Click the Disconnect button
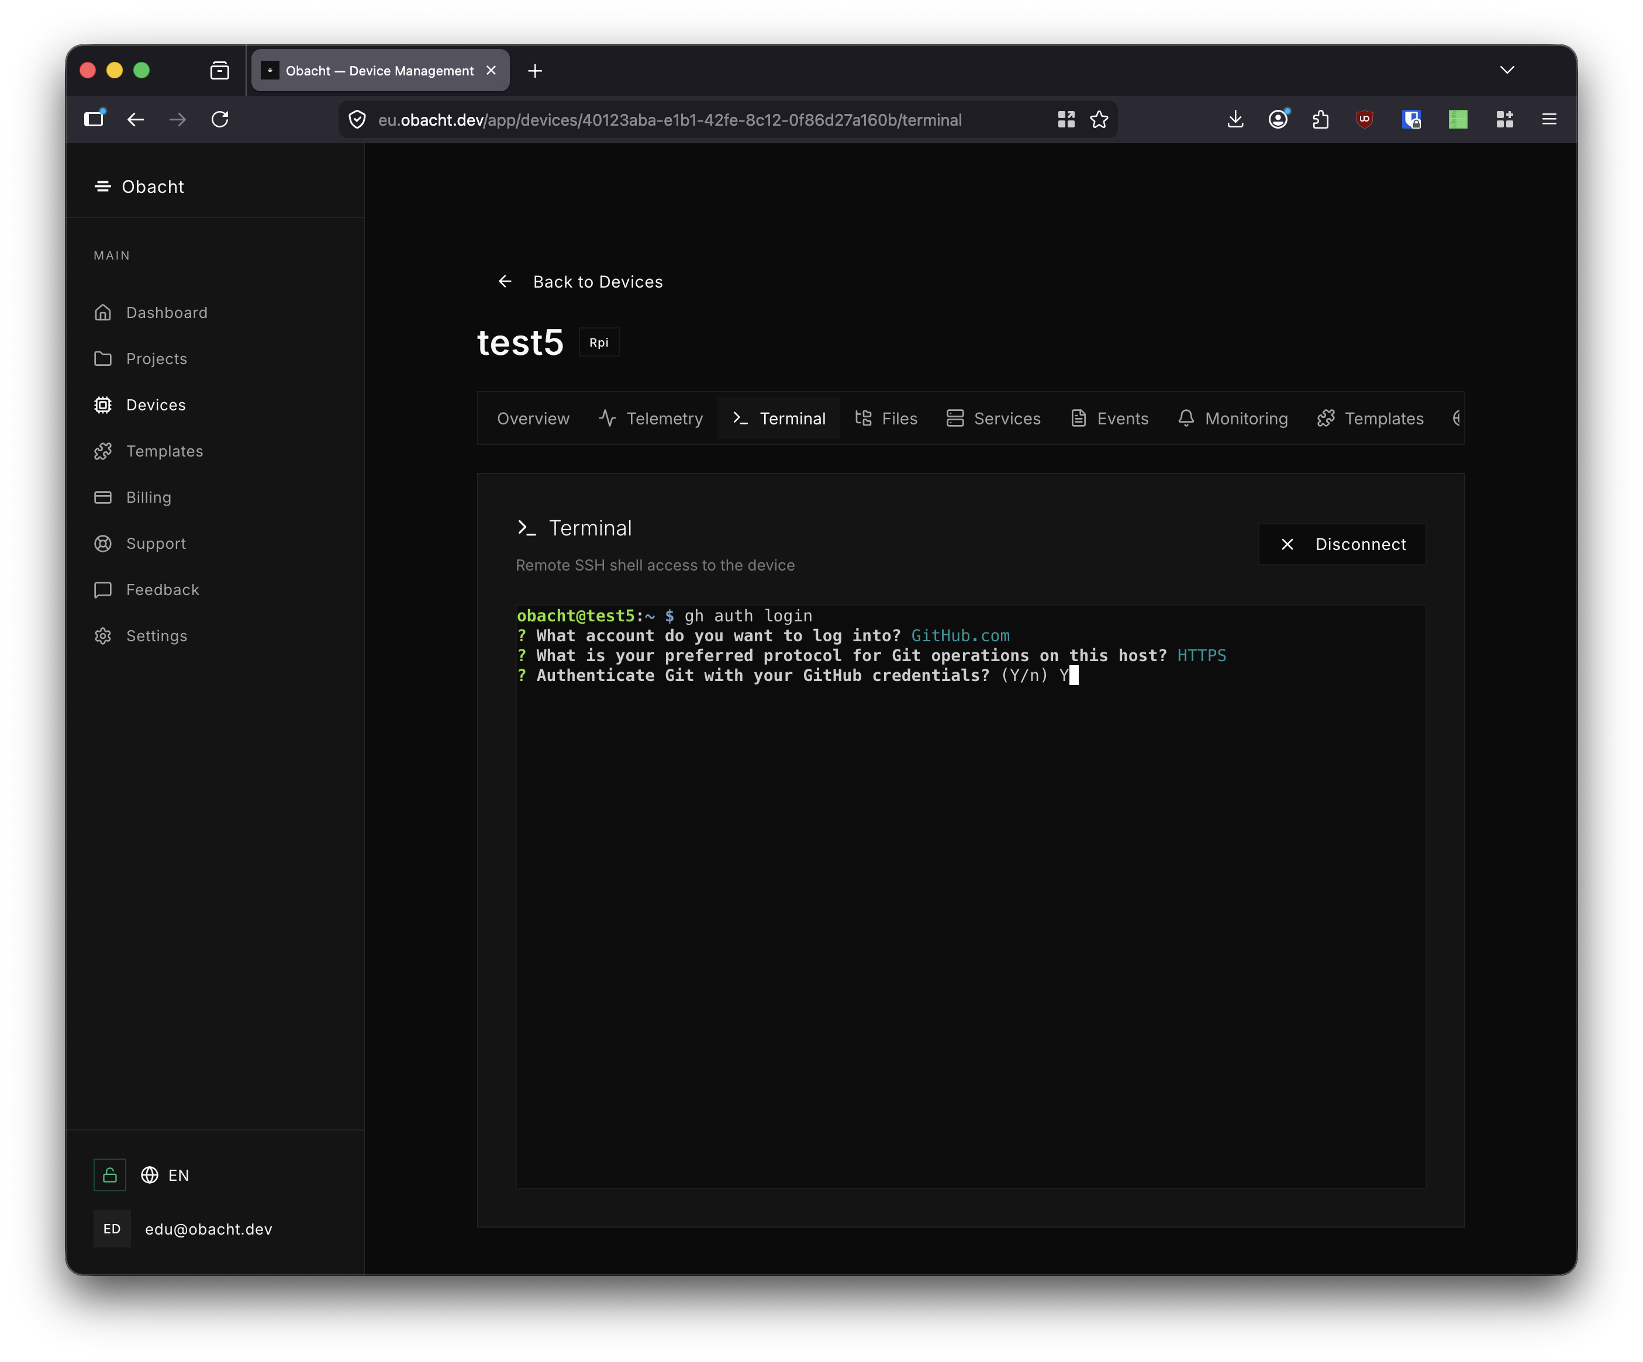 pos(1342,544)
